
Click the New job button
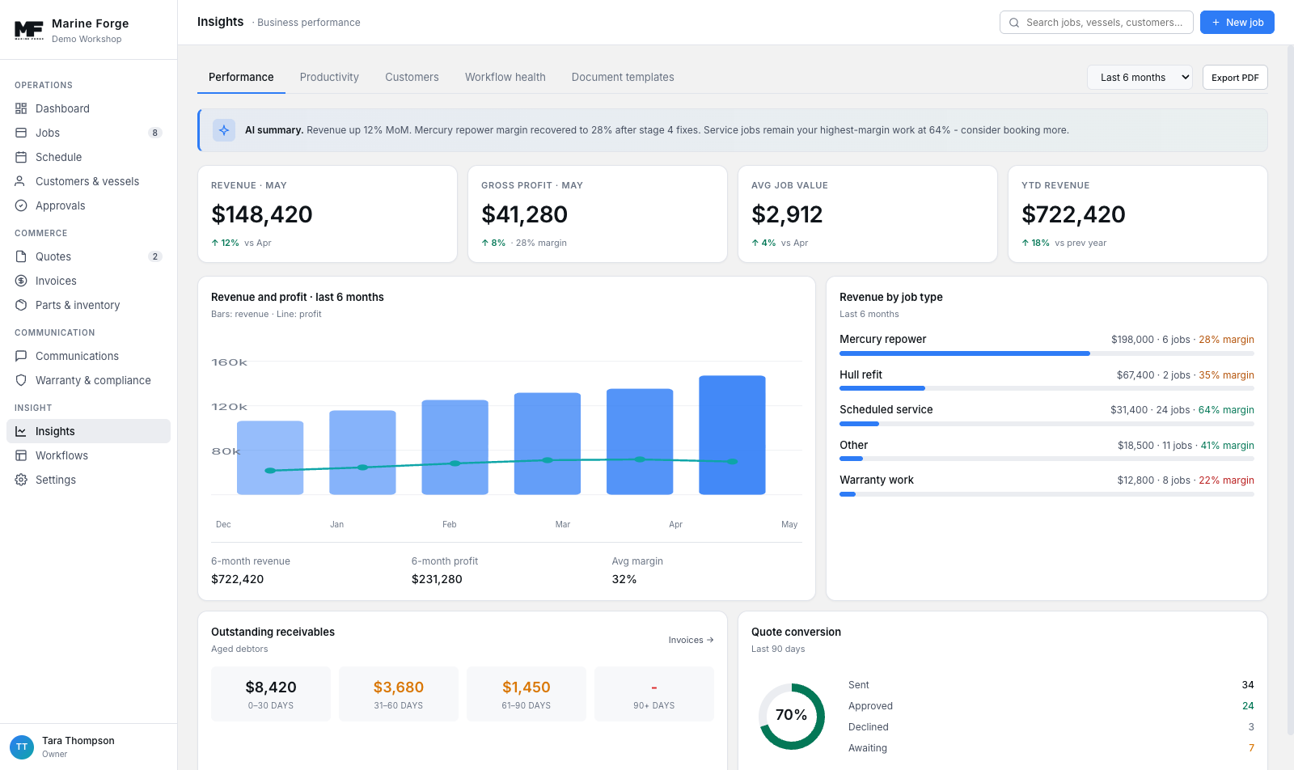point(1237,23)
